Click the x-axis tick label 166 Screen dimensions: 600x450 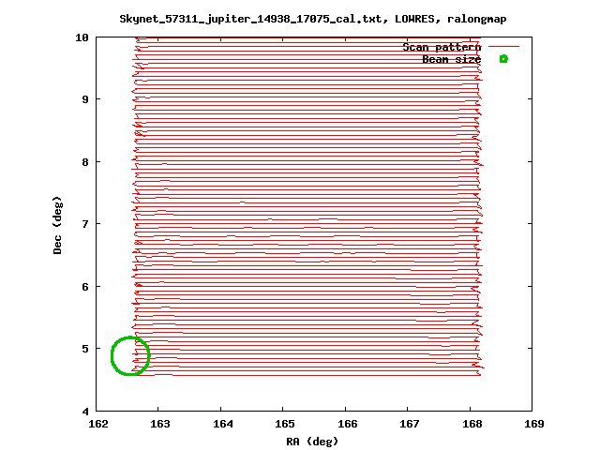(348, 424)
